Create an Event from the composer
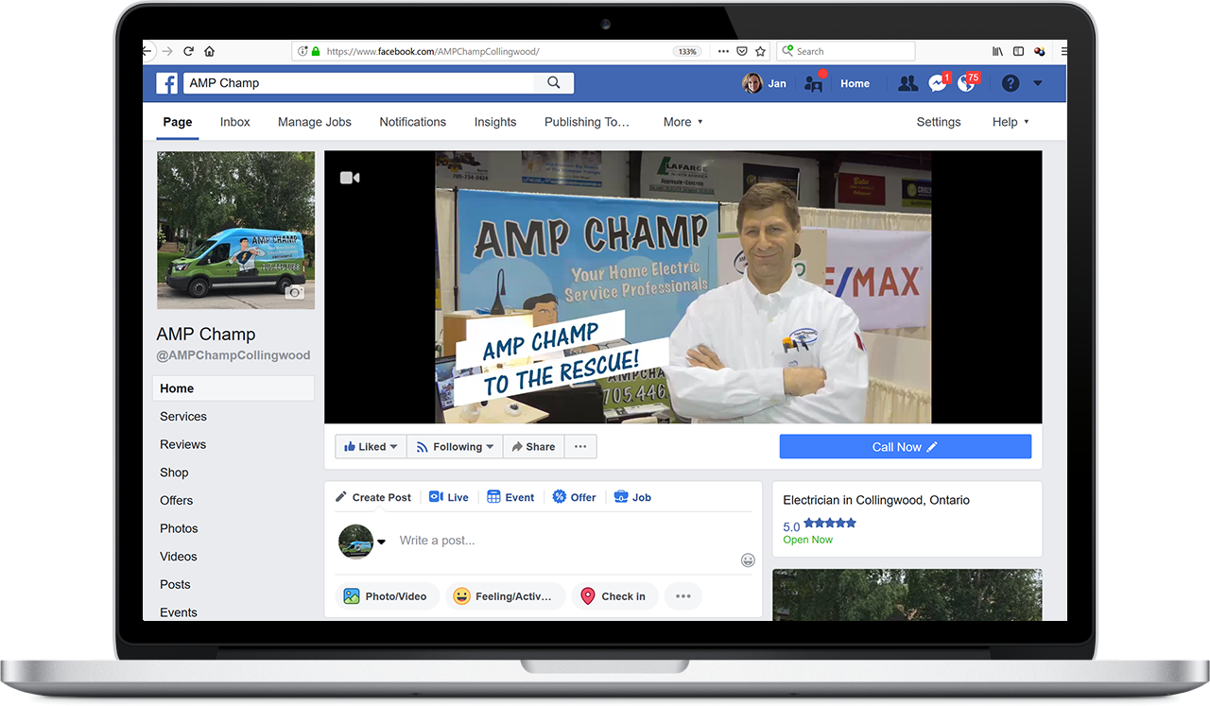 (510, 497)
